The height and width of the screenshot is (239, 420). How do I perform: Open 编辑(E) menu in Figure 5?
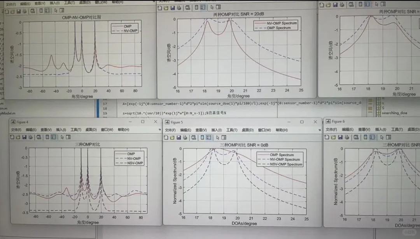click(185, 130)
